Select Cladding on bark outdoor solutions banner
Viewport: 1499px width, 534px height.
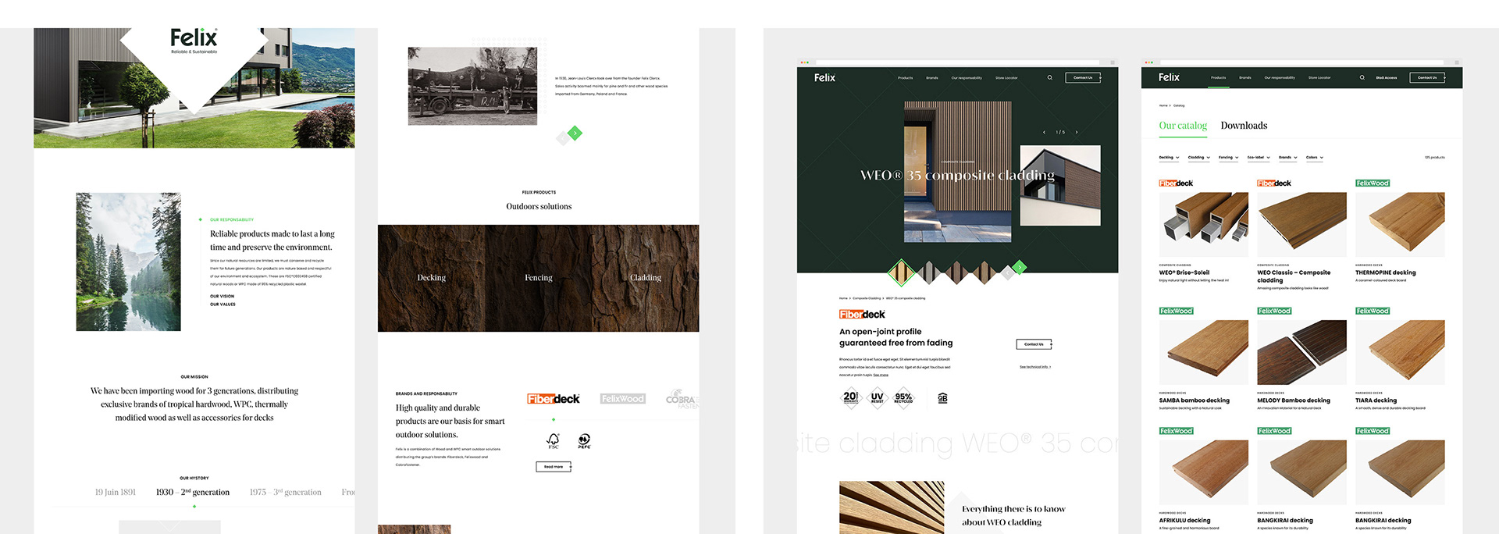[x=646, y=278]
